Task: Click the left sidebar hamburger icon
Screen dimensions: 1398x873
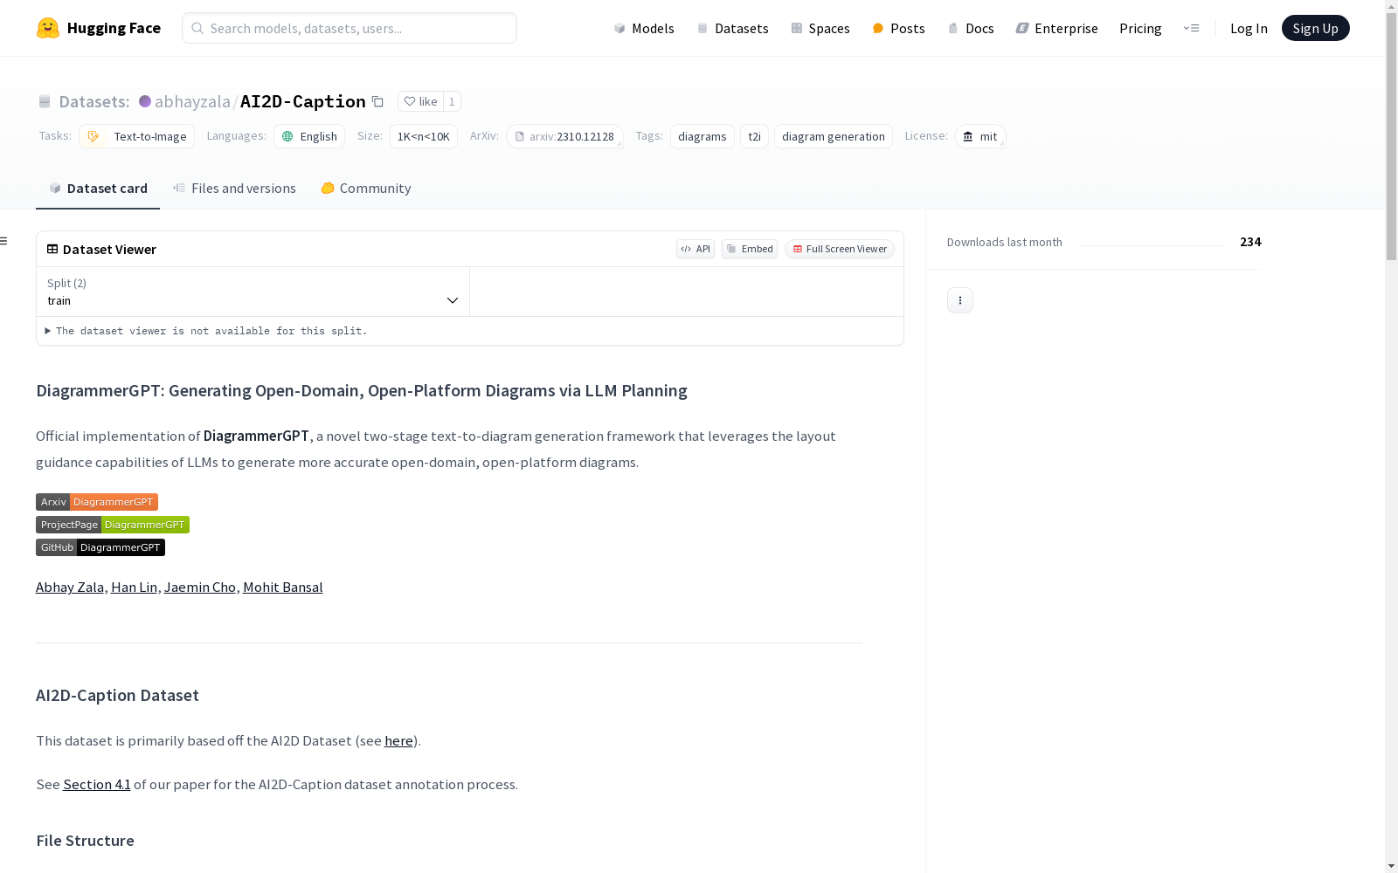Action: tap(4, 241)
